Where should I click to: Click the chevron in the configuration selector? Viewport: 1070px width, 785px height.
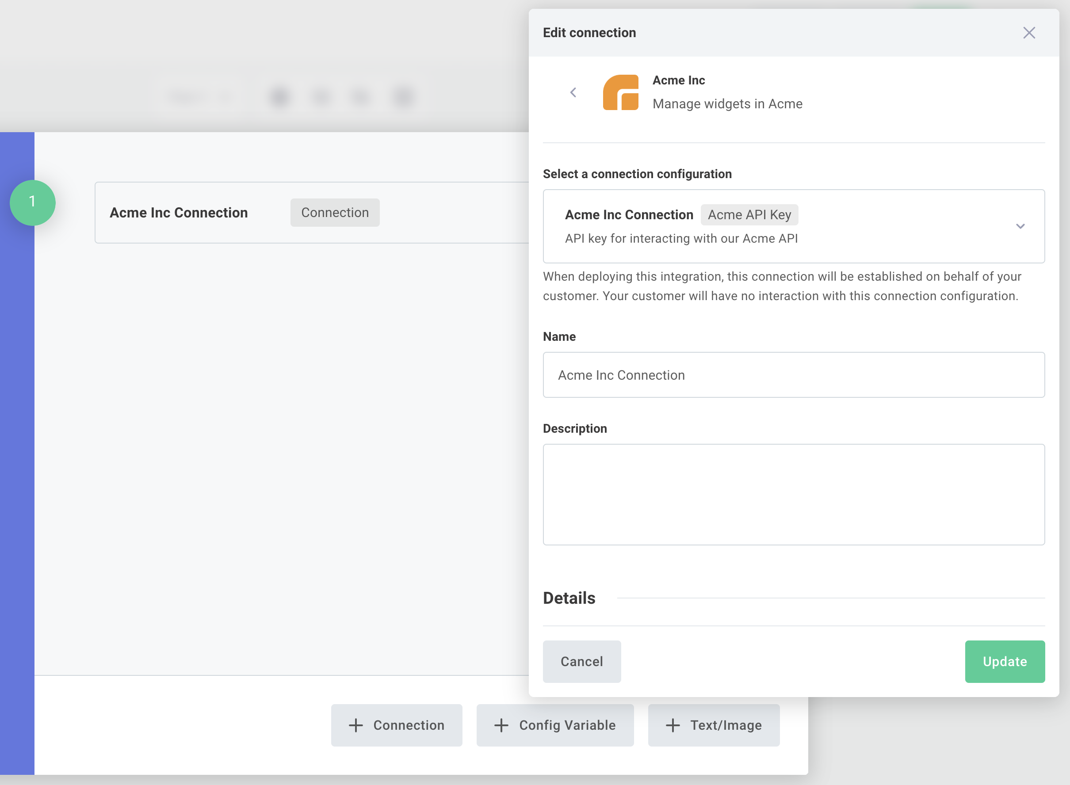(1020, 226)
